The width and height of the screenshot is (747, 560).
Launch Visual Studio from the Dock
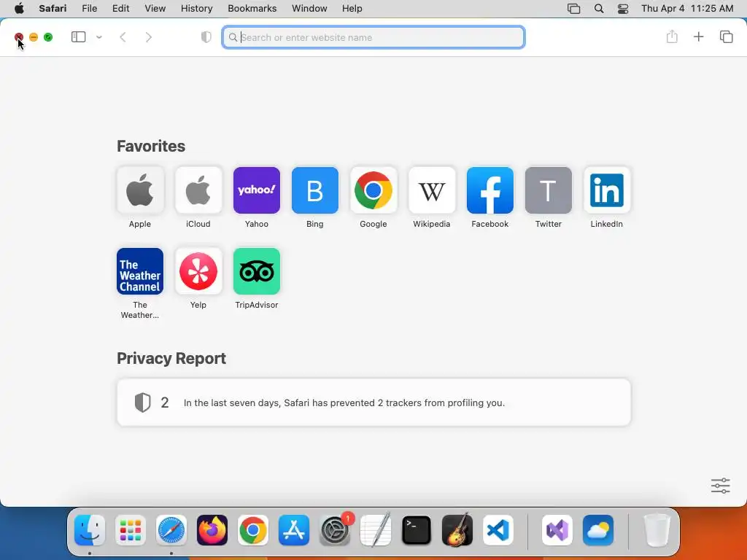pos(557,529)
